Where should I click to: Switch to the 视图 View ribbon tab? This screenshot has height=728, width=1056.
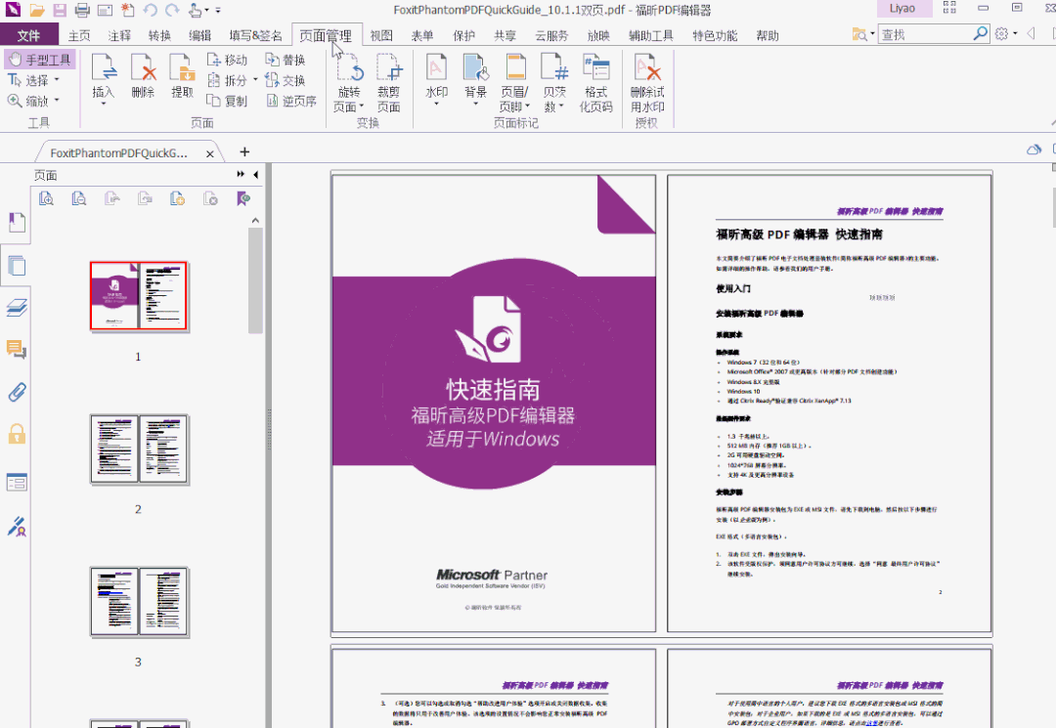click(x=381, y=35)
